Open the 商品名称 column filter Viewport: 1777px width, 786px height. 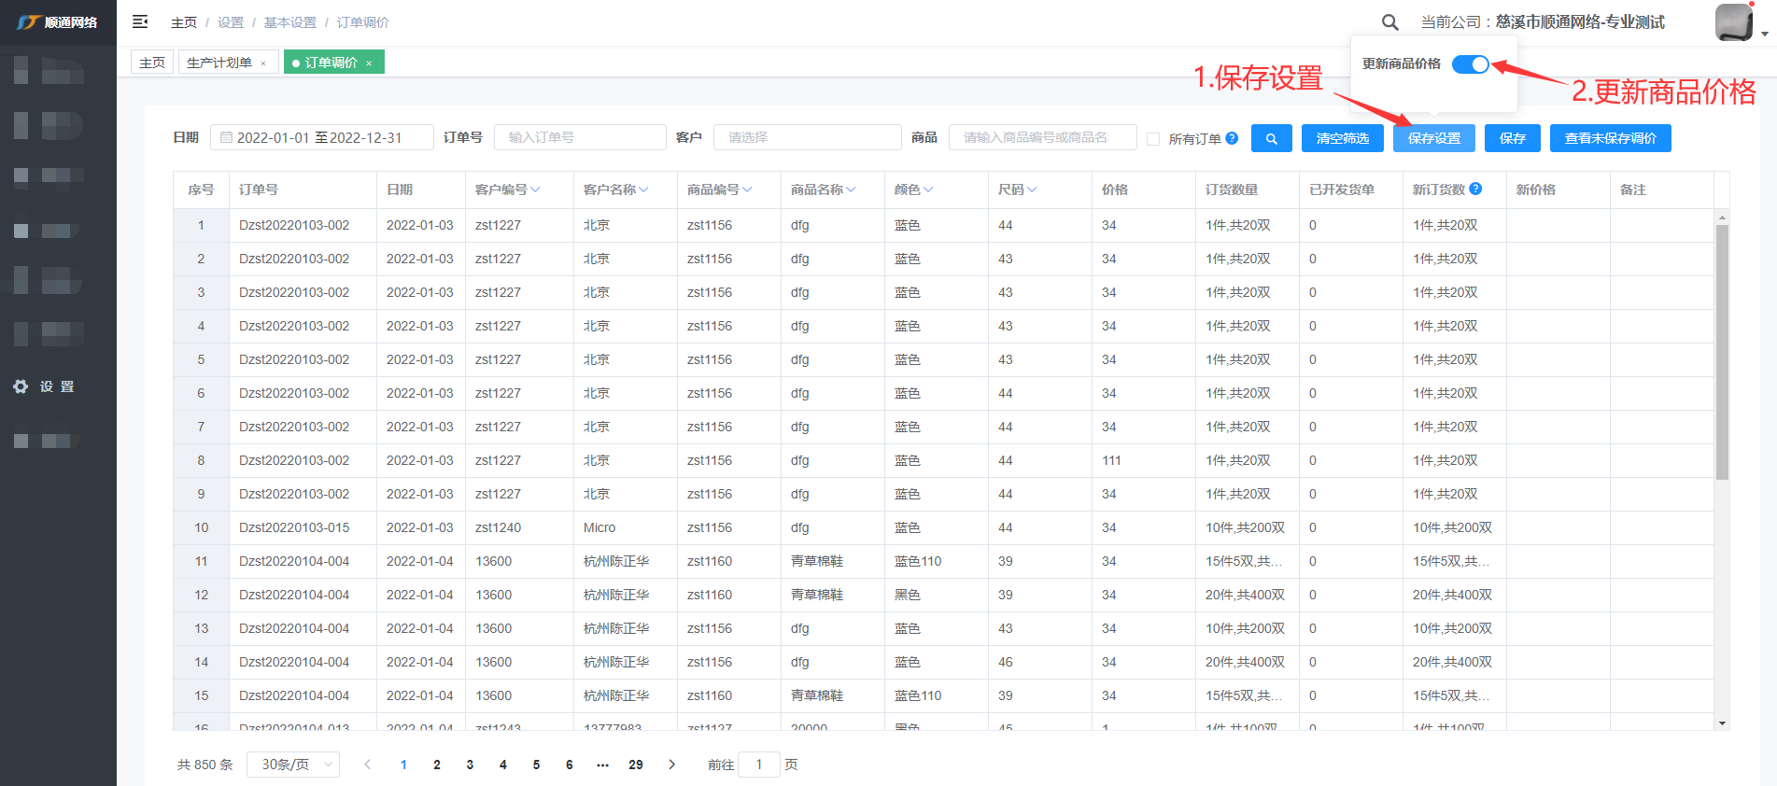[x=851, y=189]
